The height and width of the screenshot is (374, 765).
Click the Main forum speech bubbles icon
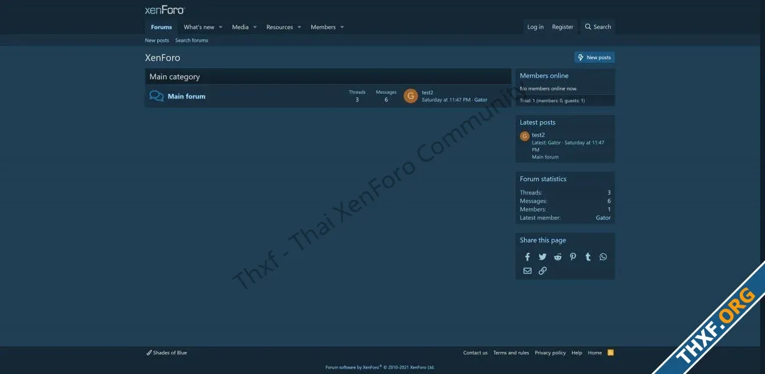(x=157, y=96)
